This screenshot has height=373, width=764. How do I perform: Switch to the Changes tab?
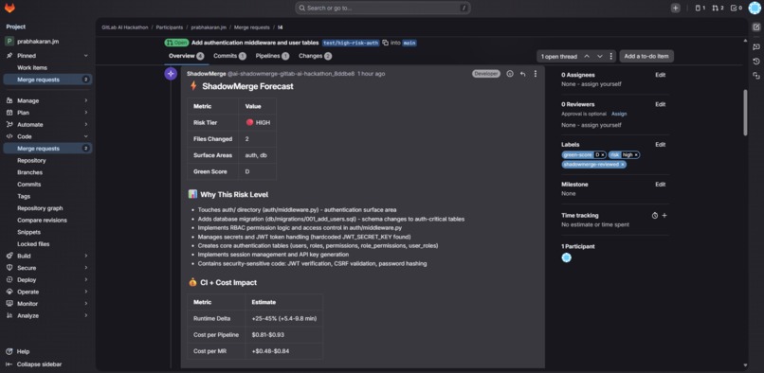[315, 56]
